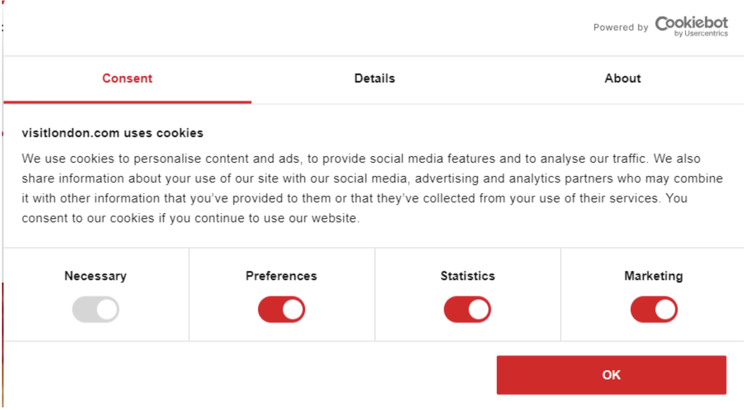Image resolution: width=745 pixels, height=410 pixels.
Task: Open the About tab
Action: point(622,78)
